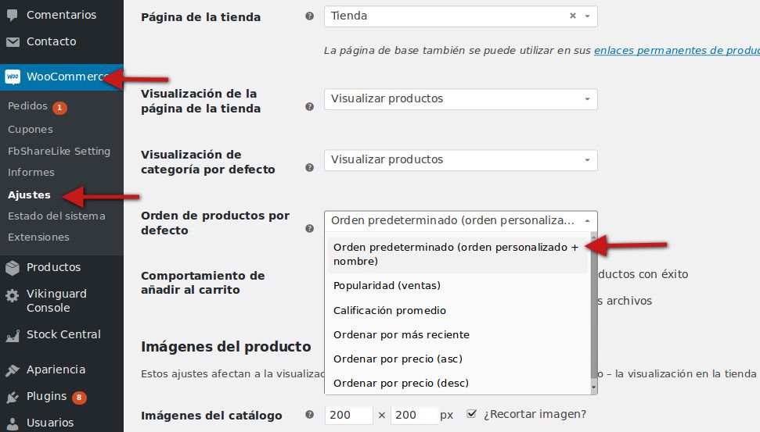760x432 pixels.
Task: Open the Pedidos submenu item
Action: pyautogui.click(x=27, y=106)
